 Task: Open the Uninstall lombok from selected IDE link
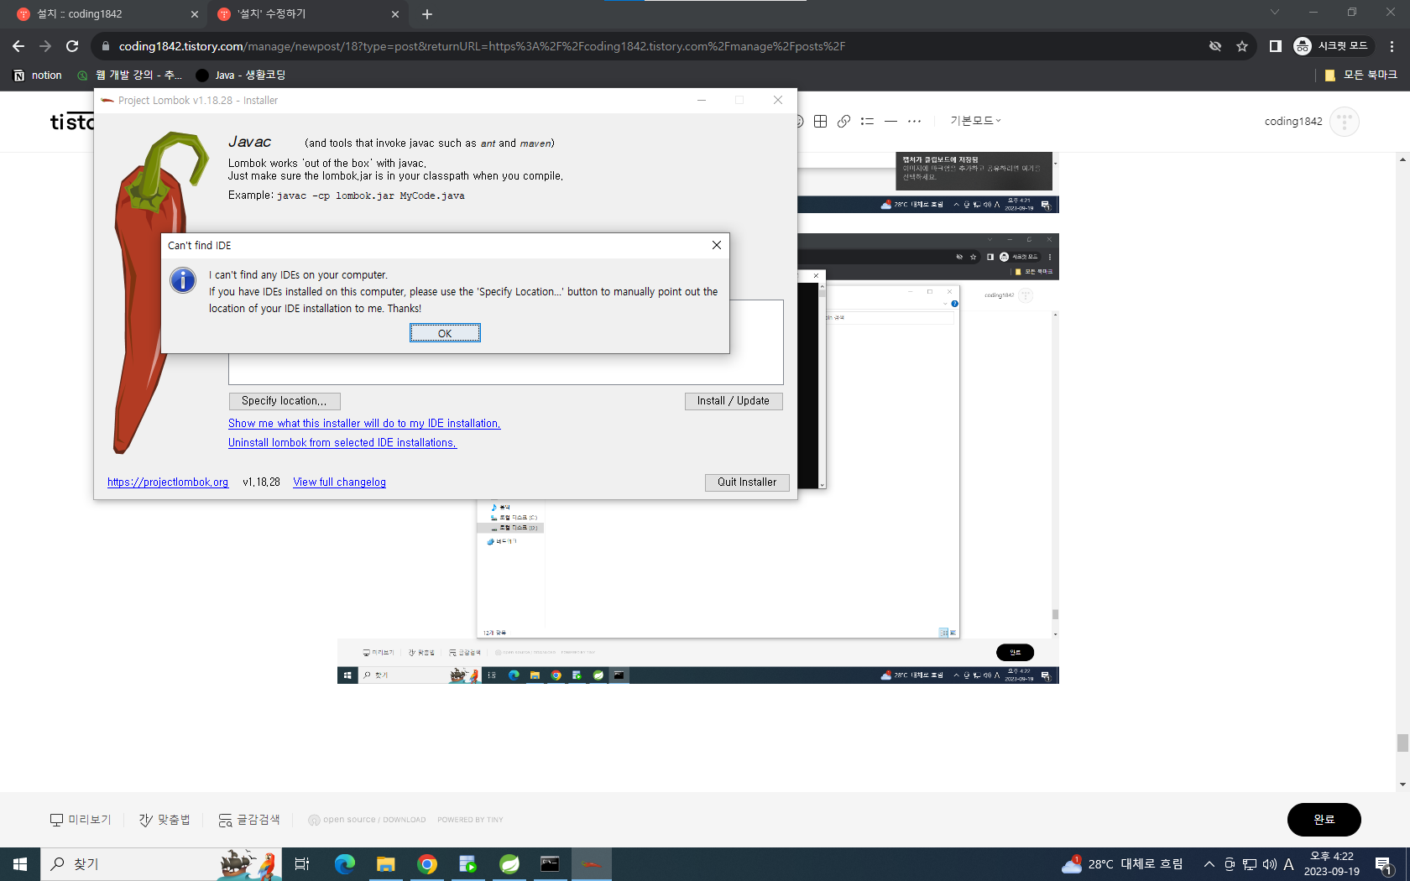coord(342,443)
